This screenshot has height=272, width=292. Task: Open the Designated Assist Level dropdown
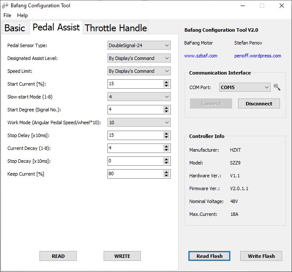139,58
